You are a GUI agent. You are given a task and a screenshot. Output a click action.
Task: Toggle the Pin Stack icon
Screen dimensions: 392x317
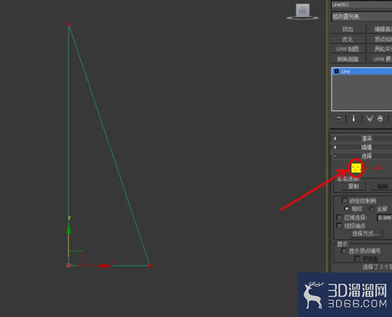[338, 118]
